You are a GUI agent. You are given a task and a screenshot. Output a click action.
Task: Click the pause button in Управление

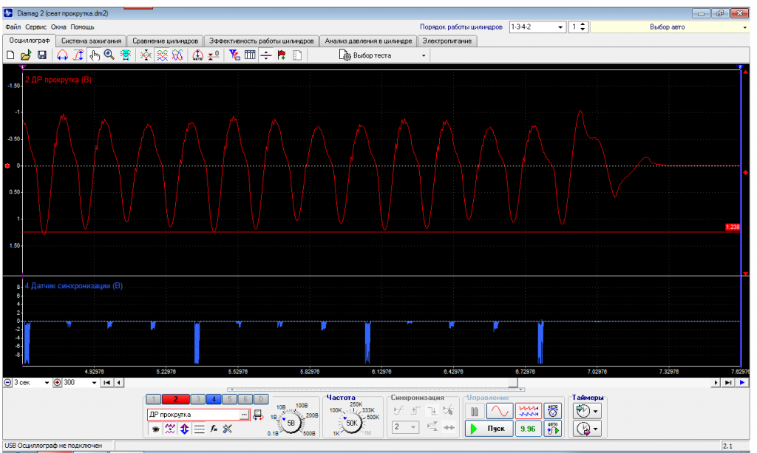point(475,412)
